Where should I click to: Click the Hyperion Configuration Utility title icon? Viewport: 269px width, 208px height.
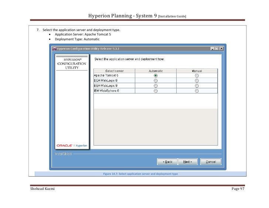(54, 48)
